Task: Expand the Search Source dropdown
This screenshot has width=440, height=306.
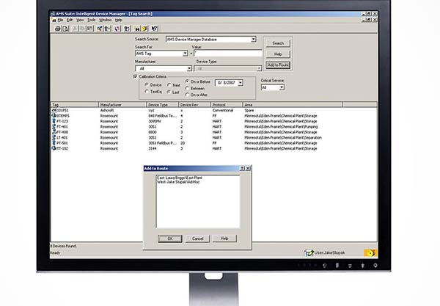Action: (x=253, y=39)
